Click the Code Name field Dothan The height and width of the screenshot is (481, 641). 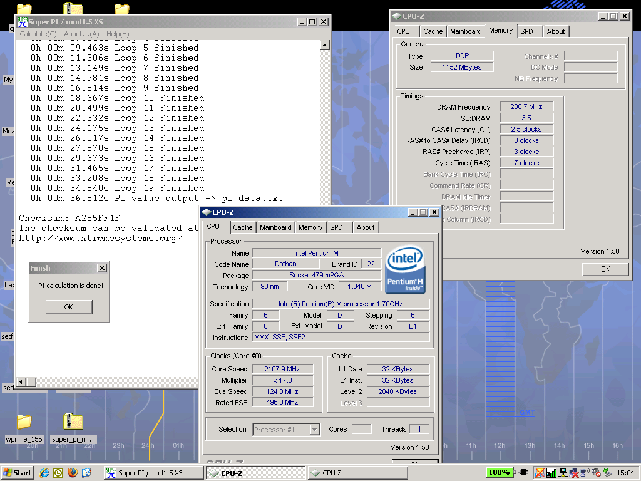285,264
